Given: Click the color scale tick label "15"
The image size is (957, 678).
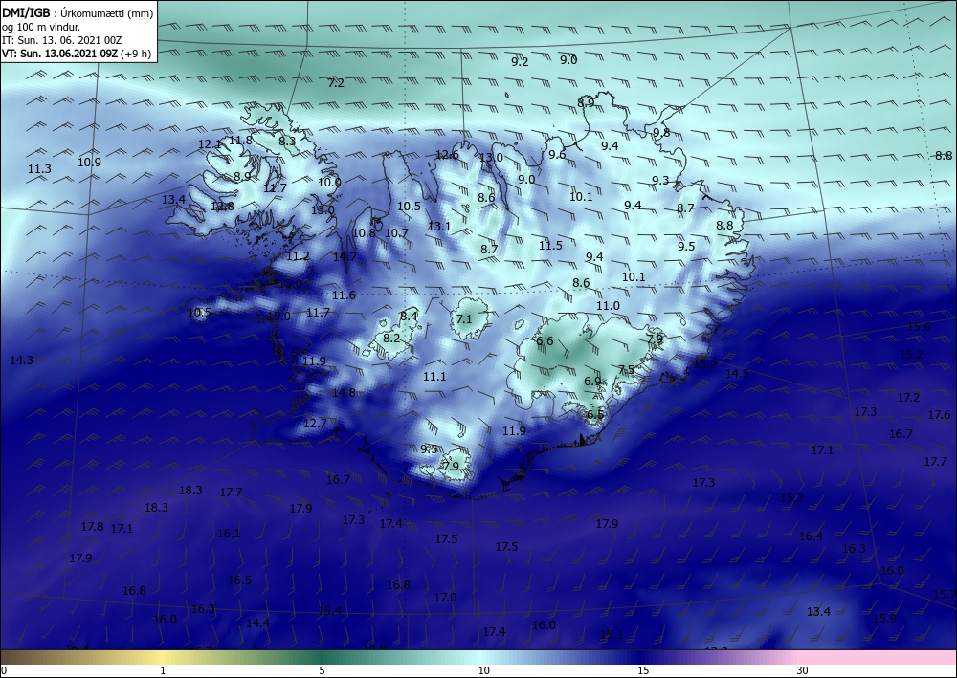Looking at the screenshot, I should pos(643,670).
